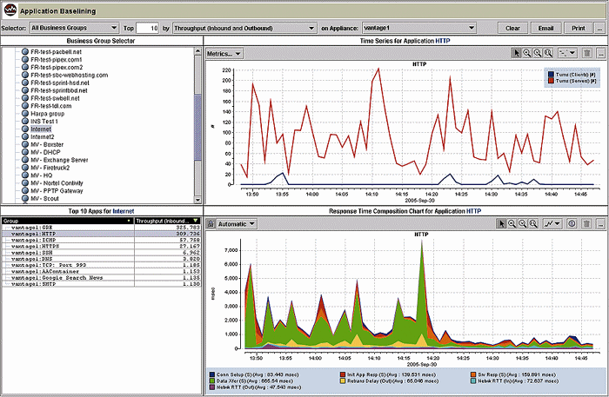Open the All Business Groups selector dropdown
The width and height of the screenshot is (609, 397).
tap(74, 28)
